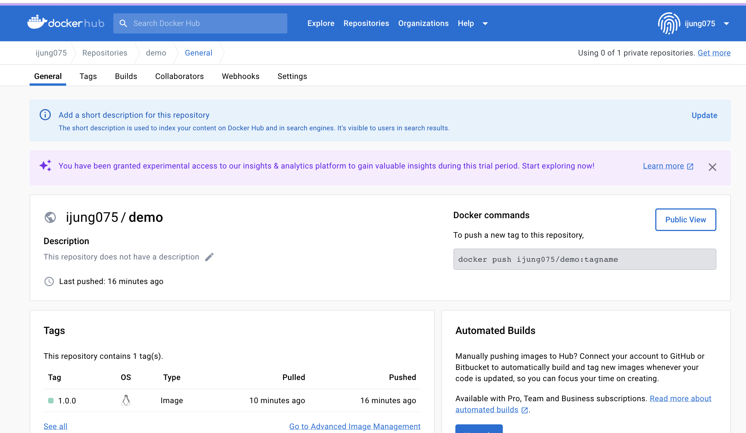This screenshot has width=746, height=433.
Task: Open Go to Advanced Image Management link
Action: coord(355,426)
